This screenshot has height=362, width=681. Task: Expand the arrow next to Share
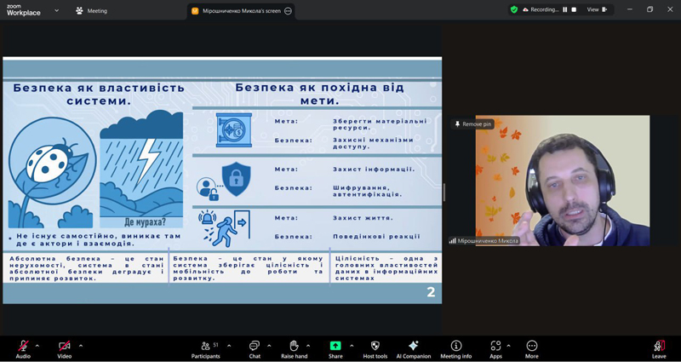[x=352, y=346]
